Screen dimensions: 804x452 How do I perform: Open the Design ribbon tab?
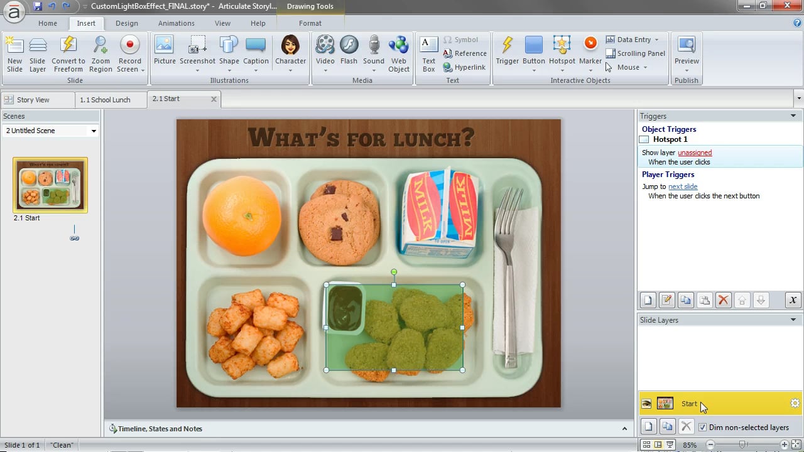127,23
